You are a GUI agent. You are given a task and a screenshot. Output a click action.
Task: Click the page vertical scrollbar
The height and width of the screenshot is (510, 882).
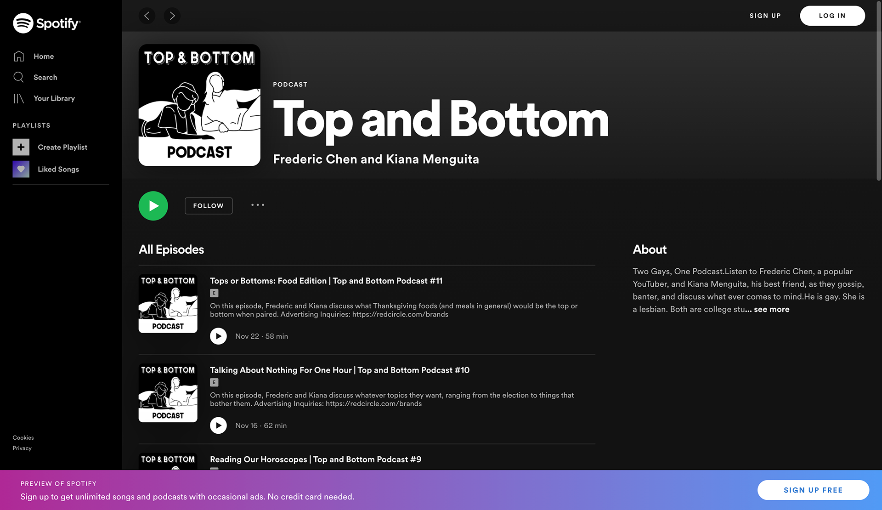click(879, 92)
